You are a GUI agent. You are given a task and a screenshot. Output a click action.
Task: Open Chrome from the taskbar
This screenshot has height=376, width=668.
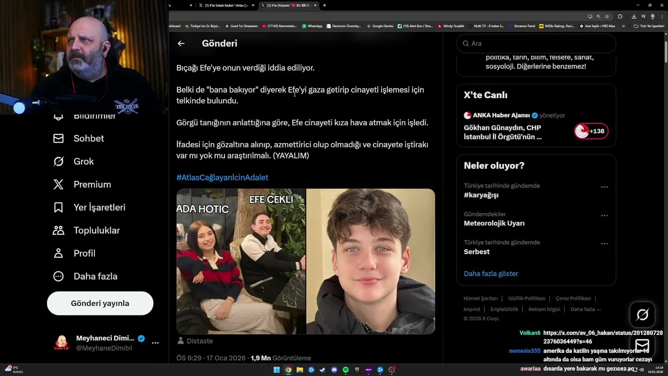[x=288, y=370]
